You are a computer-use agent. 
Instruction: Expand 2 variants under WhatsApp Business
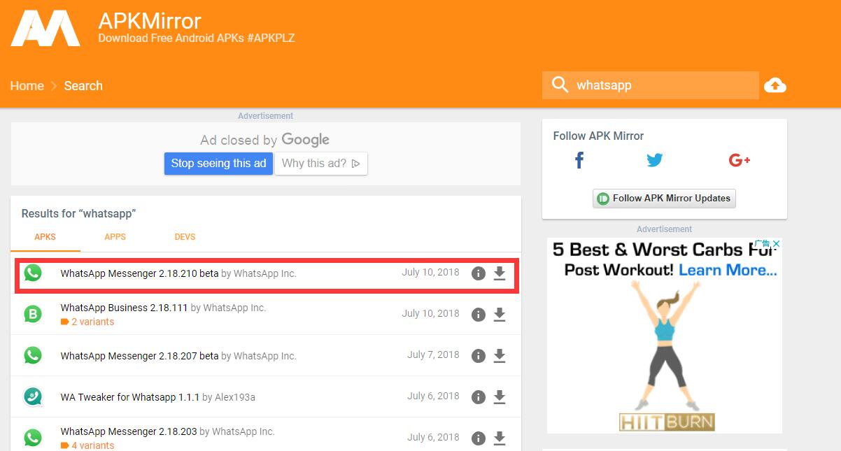tap(87, 322)
